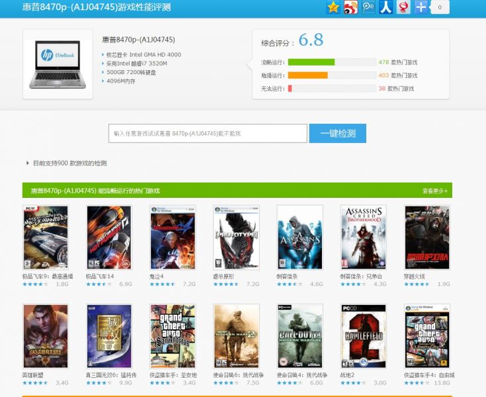Open Battlefield 2 cover

[363, 336]
